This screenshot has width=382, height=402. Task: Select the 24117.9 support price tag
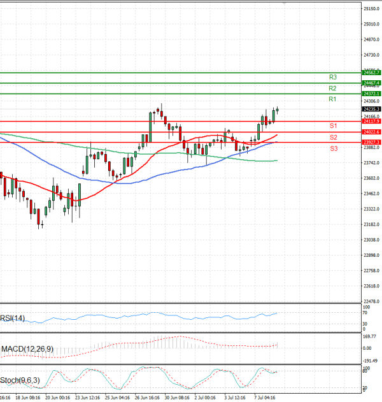(372, 121)
